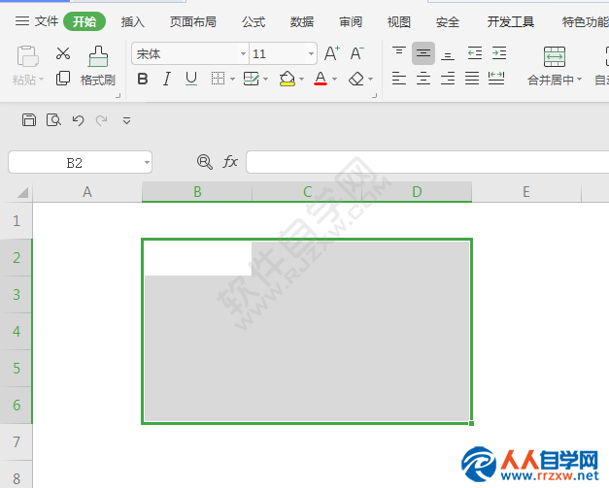Image resolution: width=609 pixels, height=488 pixels.
Task: Select row 7 header
Action: click(17, 441)
